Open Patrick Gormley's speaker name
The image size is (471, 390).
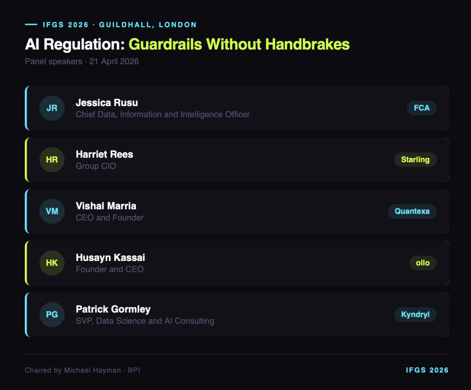[113, 309]
